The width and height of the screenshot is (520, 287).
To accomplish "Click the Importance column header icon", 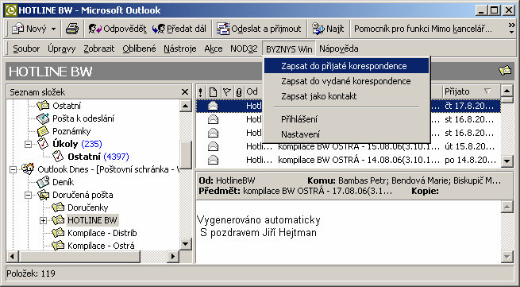I will point(200,91).
